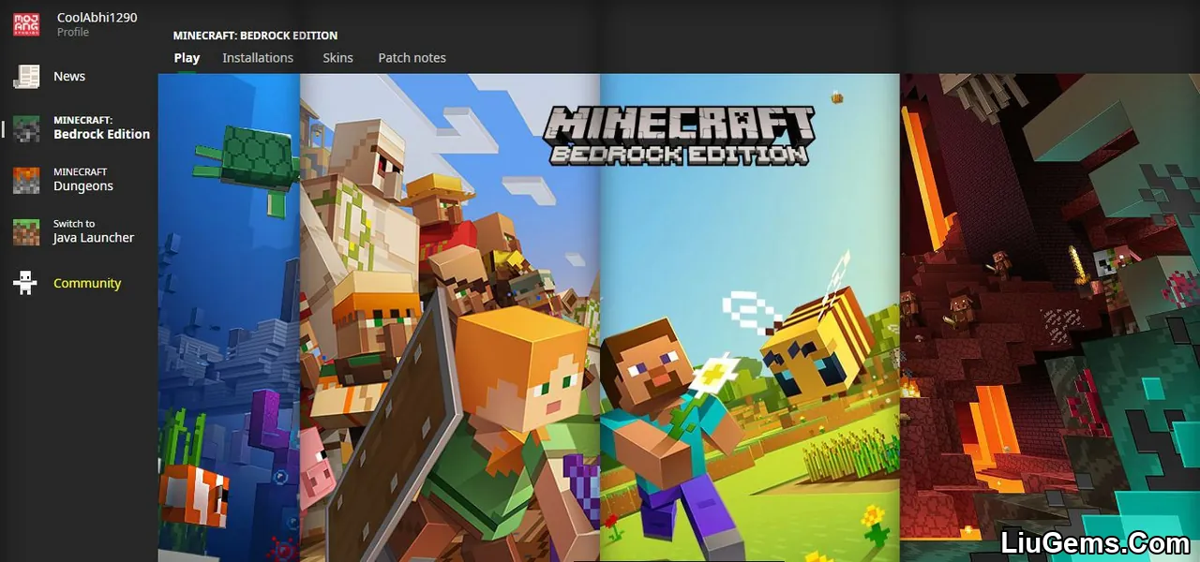Open the News newspaper icon
This screenshot has width=1200, height=562.
pyautogui.click(x=26, y=77)
